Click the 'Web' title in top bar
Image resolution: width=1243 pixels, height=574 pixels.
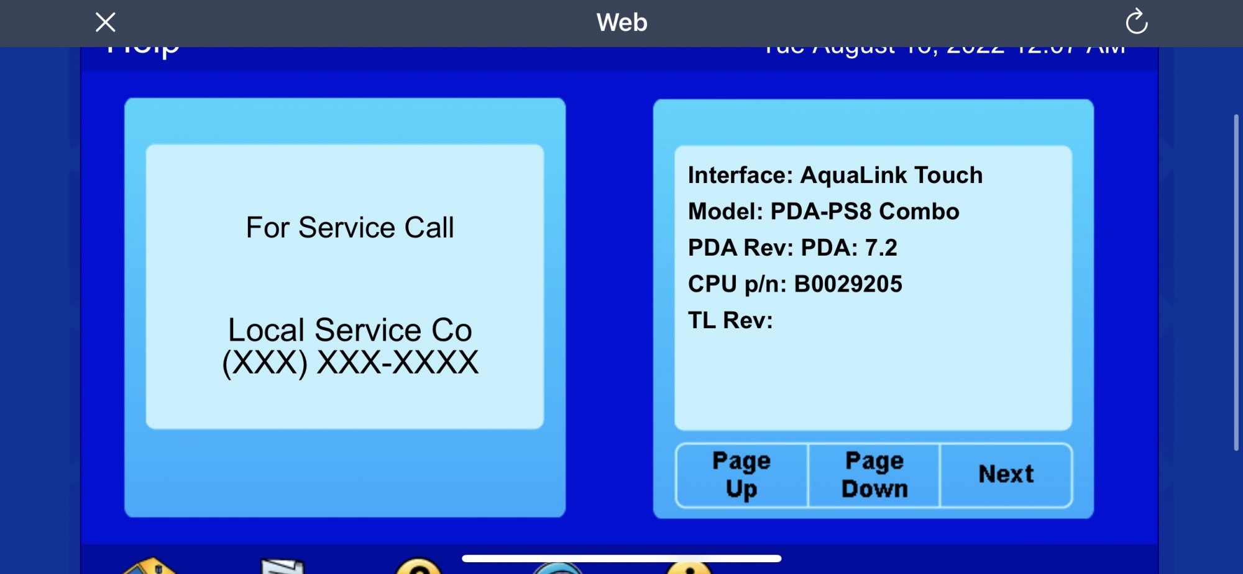pyautogui.click(x=621, y=22)
